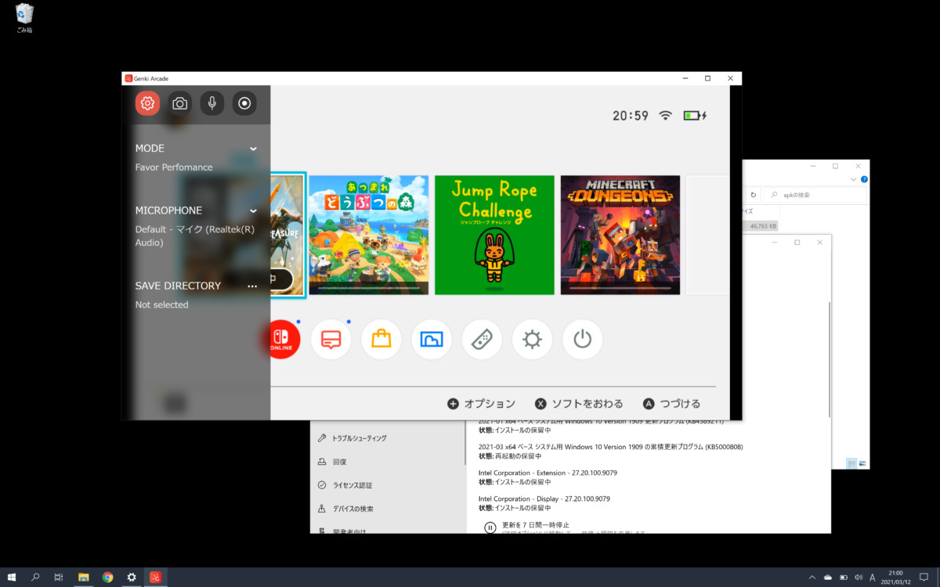The height and width of the screenshot is (587, 940).
Task: Maximize the Genki Arcade window
Action: (x=707, y=78)
